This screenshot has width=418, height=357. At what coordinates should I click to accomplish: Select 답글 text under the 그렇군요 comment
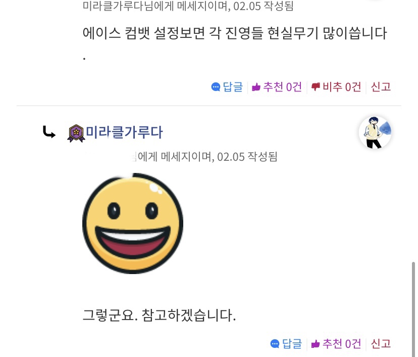click(x=292, y=344)
